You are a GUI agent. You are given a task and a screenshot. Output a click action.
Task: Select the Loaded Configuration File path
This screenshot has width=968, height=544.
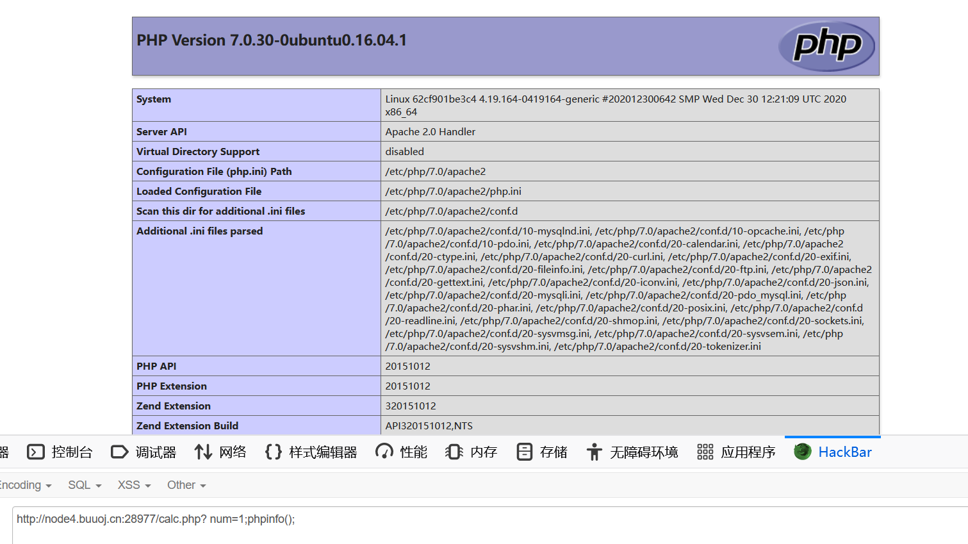pos(453,191)
